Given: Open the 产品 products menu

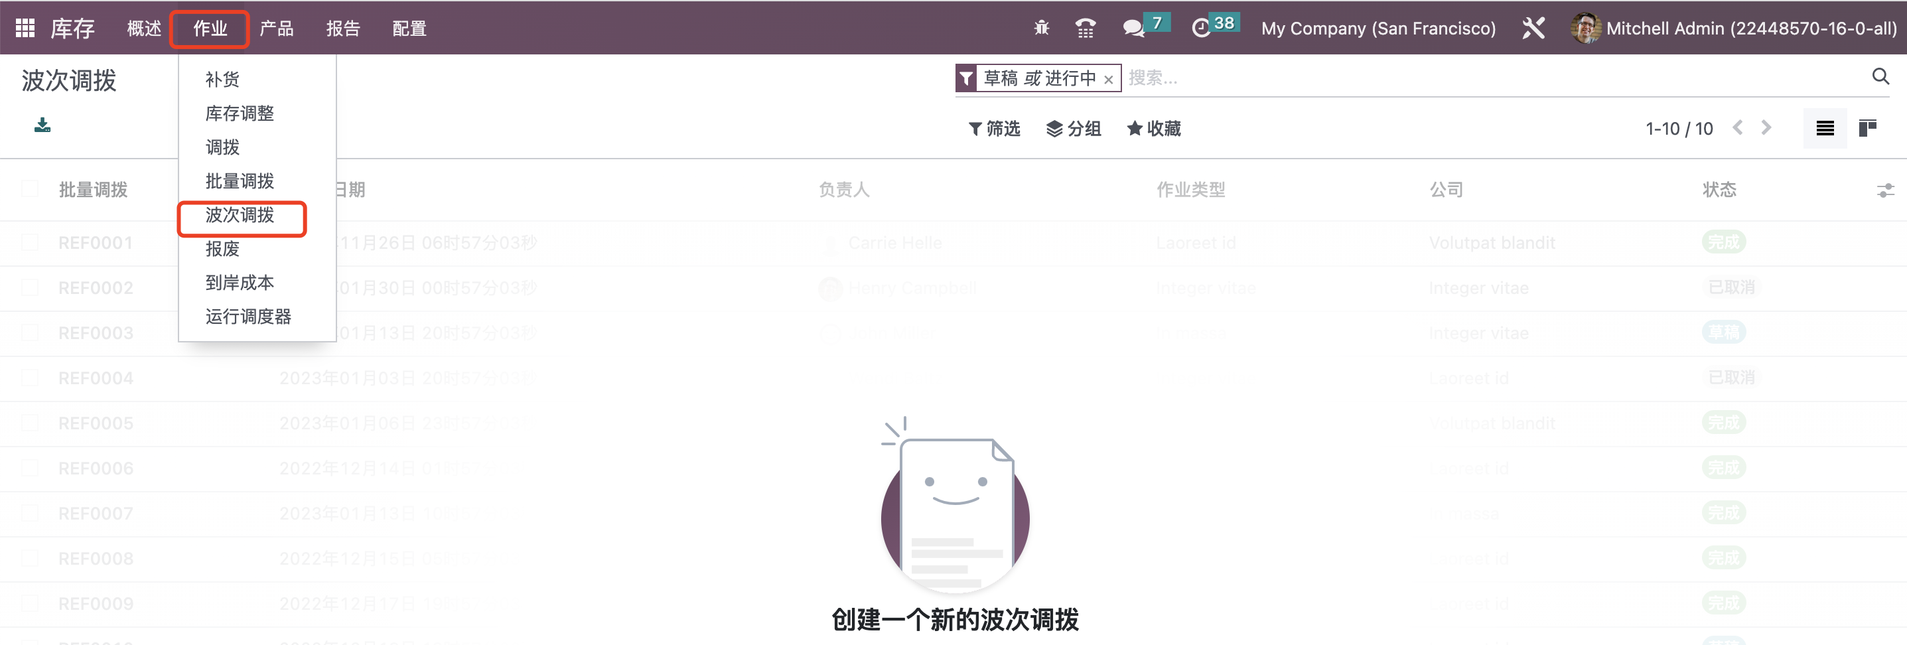Looking at the screenshot, I should (x=277, y=28).
